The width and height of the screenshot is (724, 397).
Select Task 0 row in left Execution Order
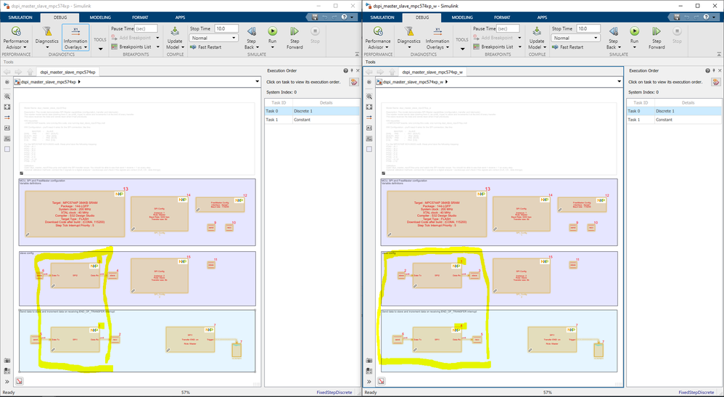tap(312, 111)
